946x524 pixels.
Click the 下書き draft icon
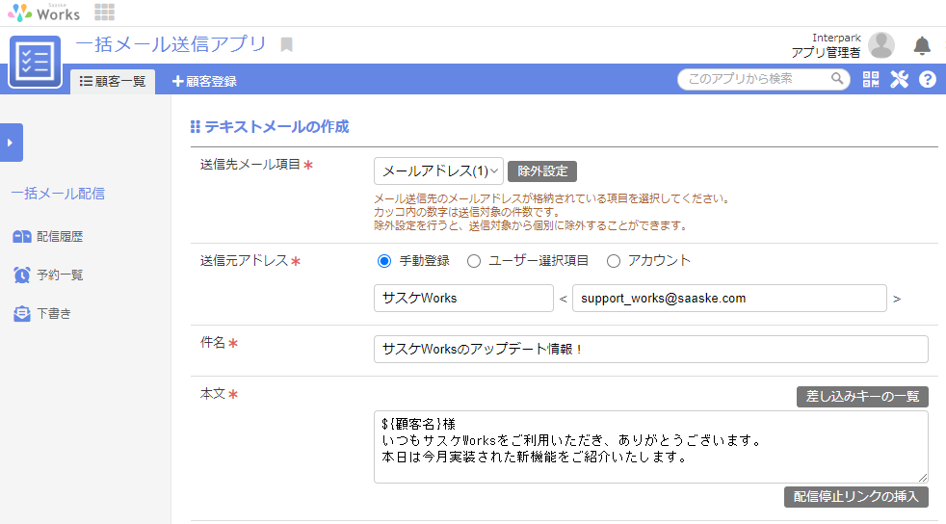point(22,314)
